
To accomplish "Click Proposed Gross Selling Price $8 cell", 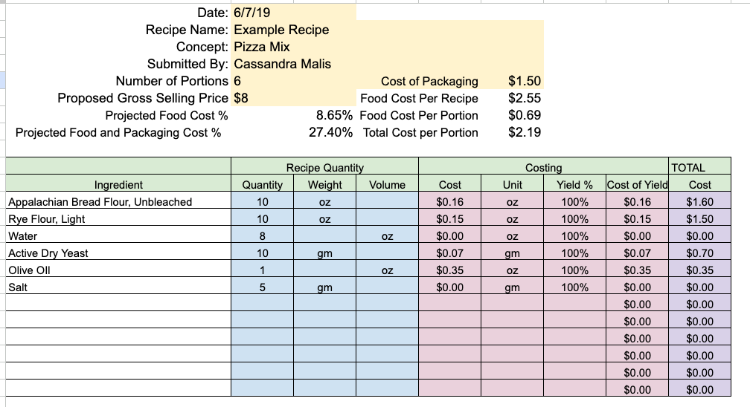I will [294, 98].
